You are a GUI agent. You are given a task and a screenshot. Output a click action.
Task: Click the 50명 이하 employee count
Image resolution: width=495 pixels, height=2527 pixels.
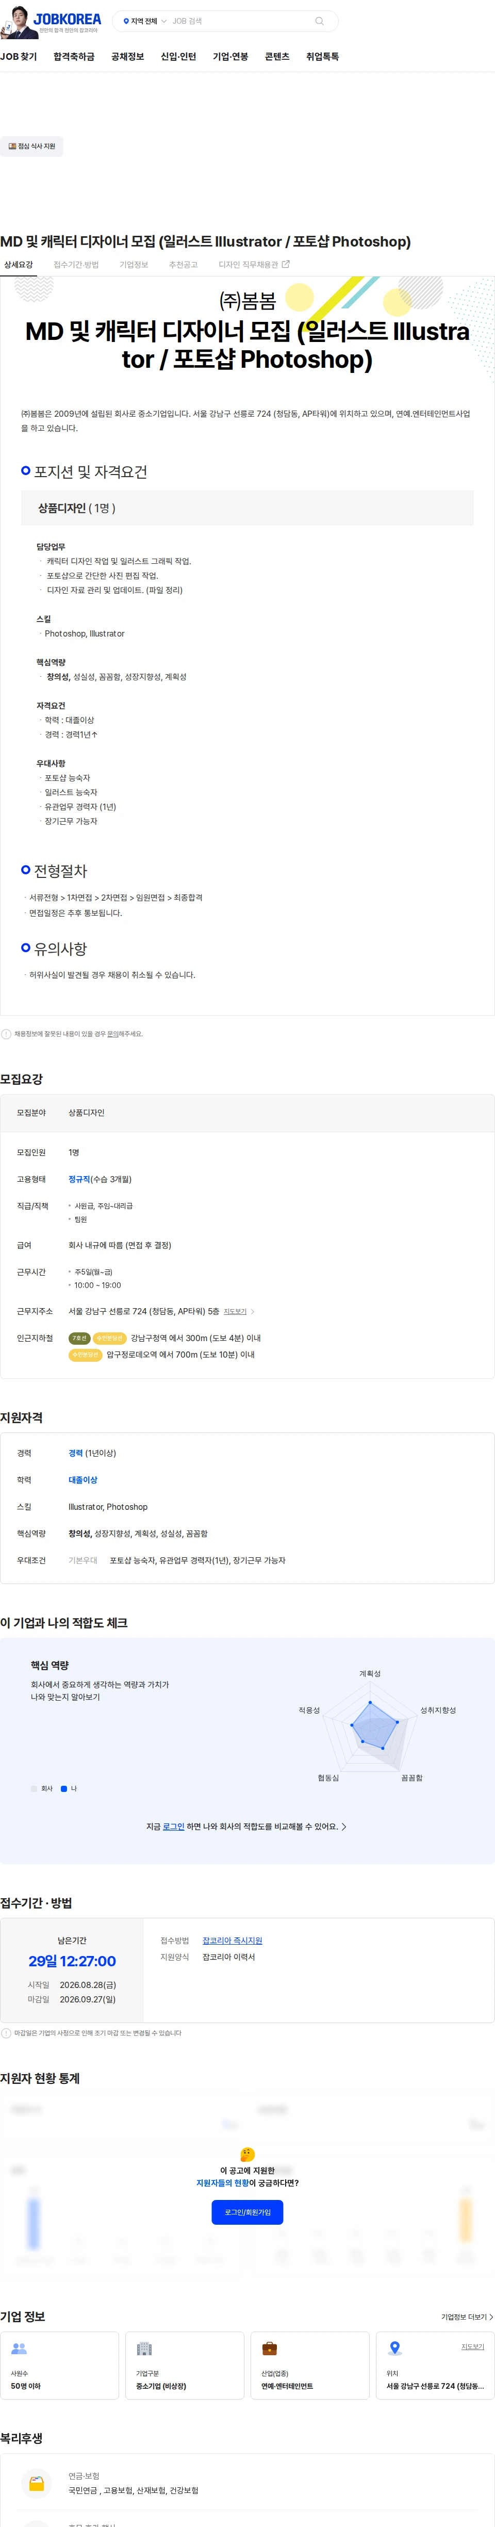point(25,2386)
